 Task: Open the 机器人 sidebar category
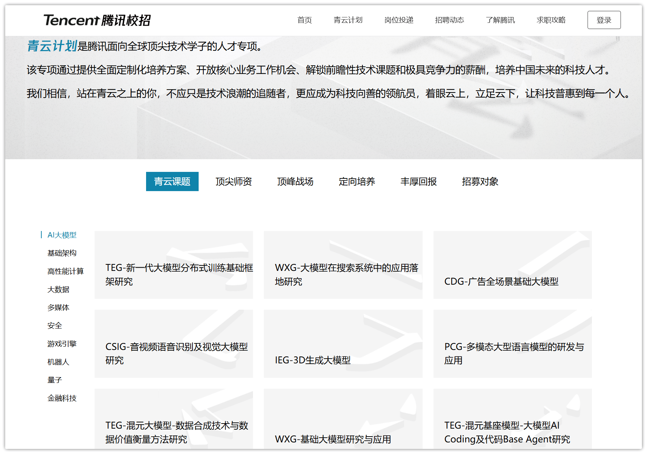(58, 362)
